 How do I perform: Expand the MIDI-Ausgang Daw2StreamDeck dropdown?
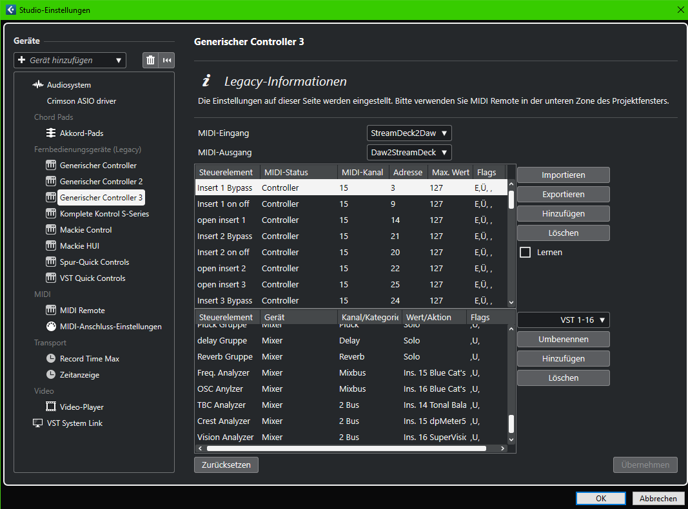(409, 153)
